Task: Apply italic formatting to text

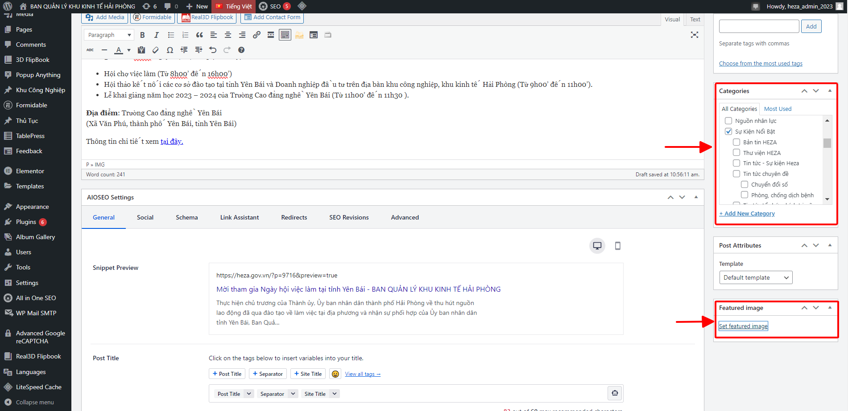Action: [156, 35]
